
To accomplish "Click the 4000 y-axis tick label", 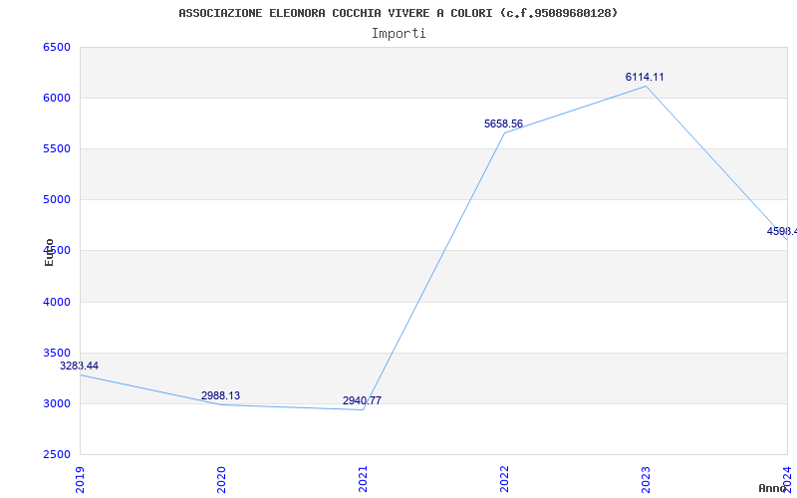I will (x=57, y=303).
